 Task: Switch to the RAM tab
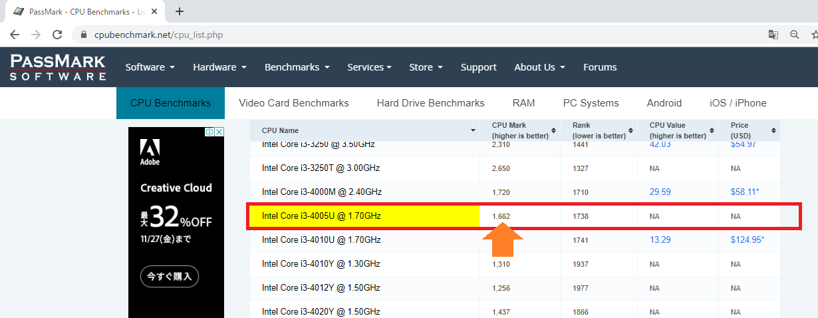pyautogui.click(x=523, y=103)
